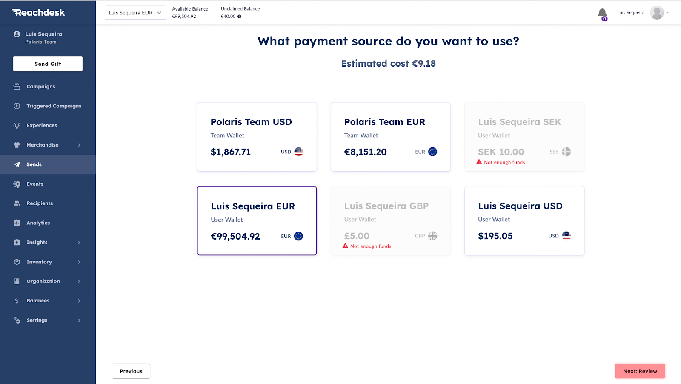Go to Campaigns in the sidebar
681x384 pixels.
tap(48, 87)
